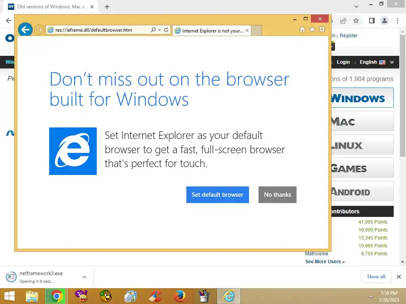The height and width of the screenshot is (304, 406).
Task: Click the Internet Explorer forward arrow button
Action: pyautogui.click(x=39, y=30)
